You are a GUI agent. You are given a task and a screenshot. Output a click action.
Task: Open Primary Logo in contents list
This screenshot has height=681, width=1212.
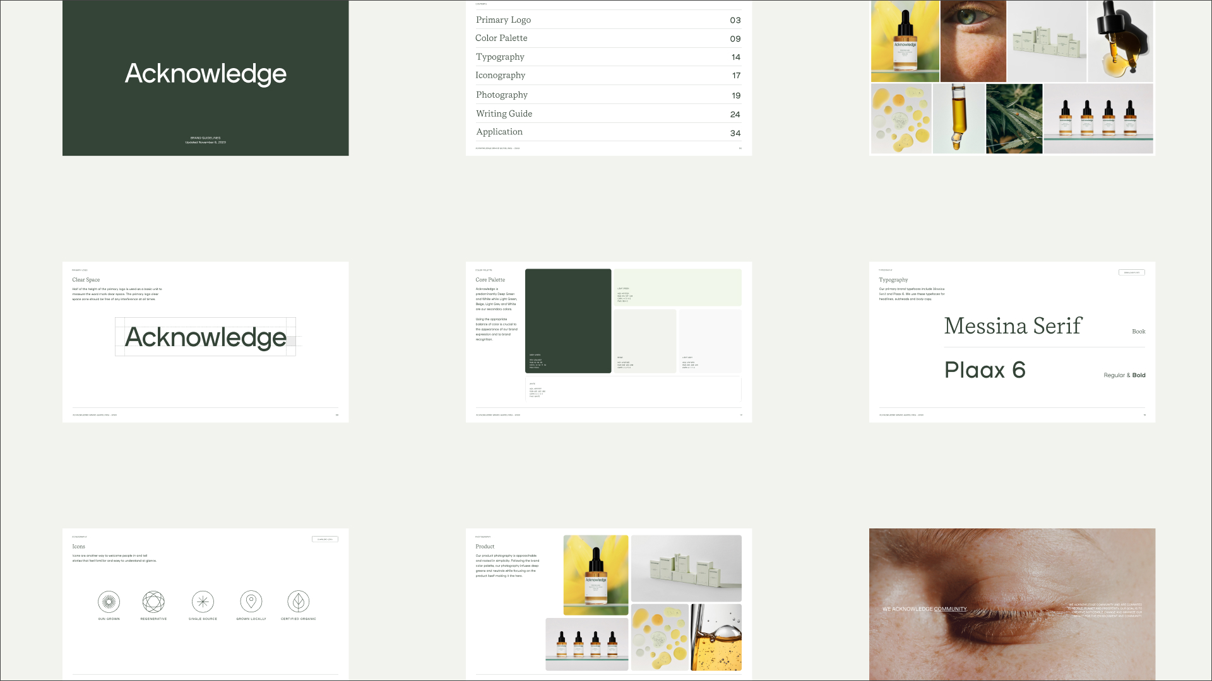pos(503,20)
